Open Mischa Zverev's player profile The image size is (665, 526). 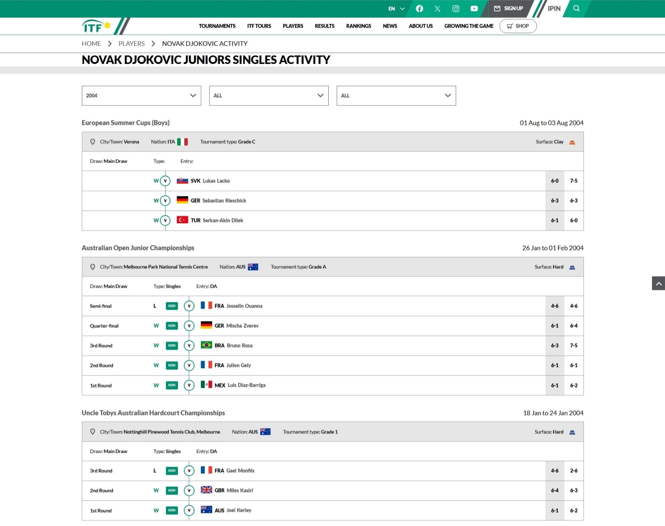coord(243,326)
